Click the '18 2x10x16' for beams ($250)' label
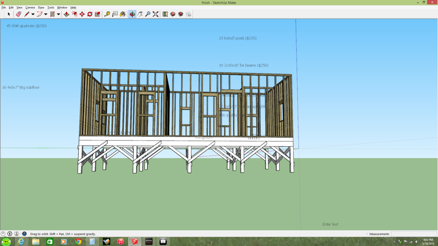This screenshot has width=438, height=246. click(x=243, y=65)
